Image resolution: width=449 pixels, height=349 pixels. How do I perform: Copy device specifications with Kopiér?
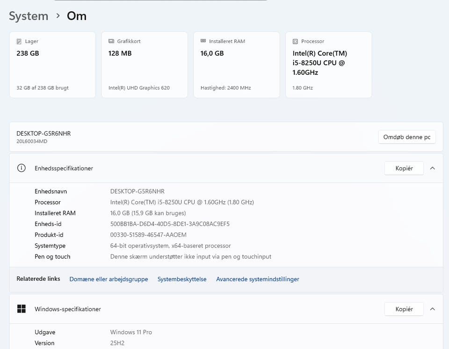point(404,168)
